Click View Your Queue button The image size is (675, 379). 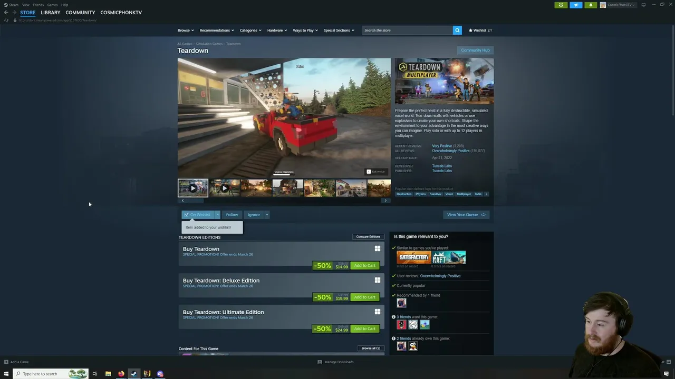466,214
